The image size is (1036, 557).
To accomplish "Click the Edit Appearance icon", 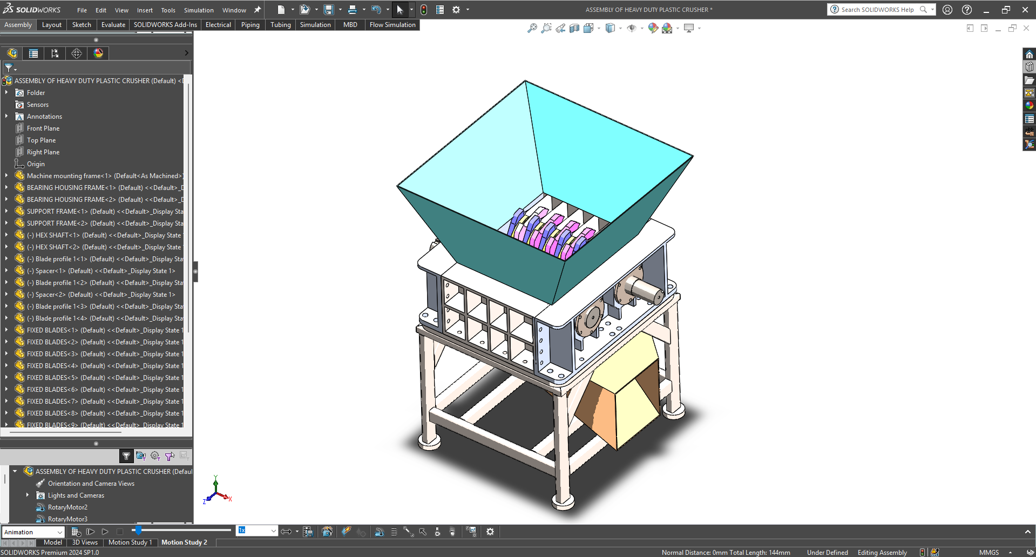I will tap(653, 28).
